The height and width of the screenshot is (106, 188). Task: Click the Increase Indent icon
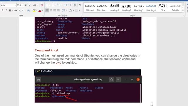point(70,5)
